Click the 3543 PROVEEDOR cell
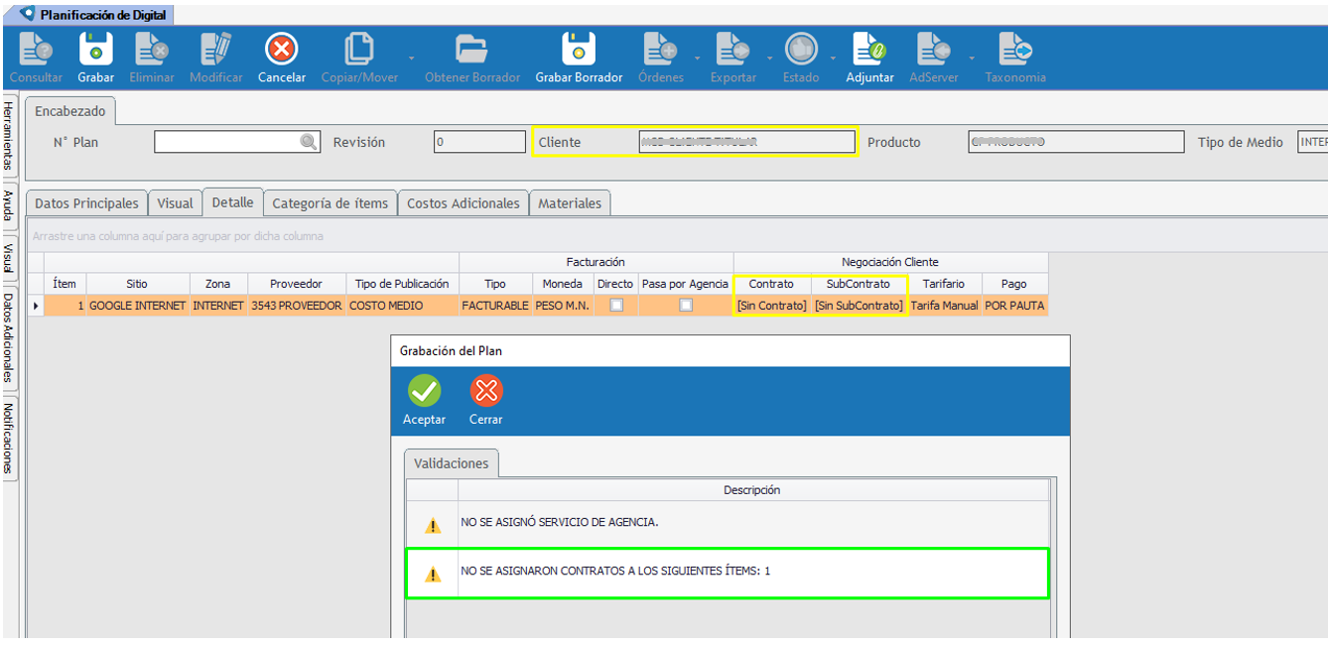The height and width of the screenshot is (646, 1328). pyautogui.click(x=296, y=306)
